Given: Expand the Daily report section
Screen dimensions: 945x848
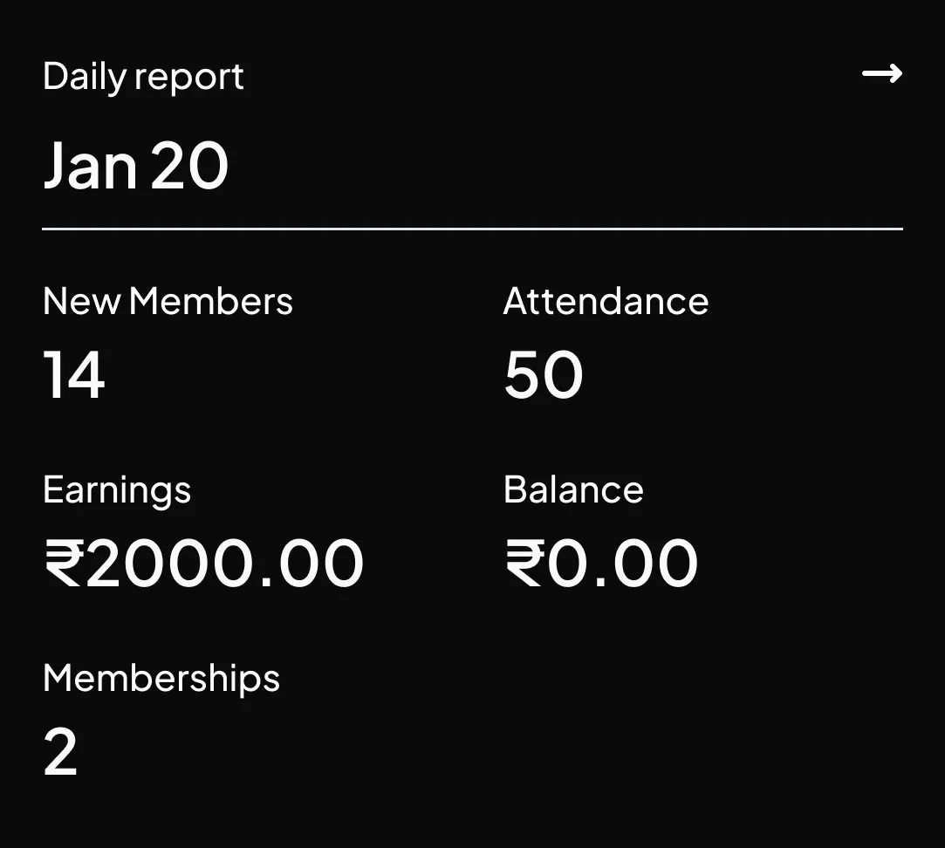Looking at the screenshot, I should click(143, 77).
